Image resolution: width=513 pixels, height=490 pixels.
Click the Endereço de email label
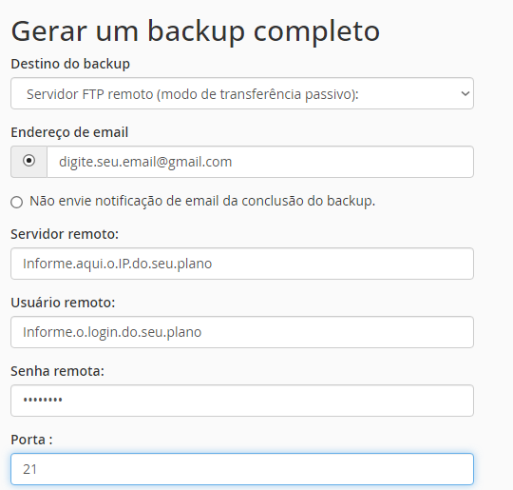point(69,132)
